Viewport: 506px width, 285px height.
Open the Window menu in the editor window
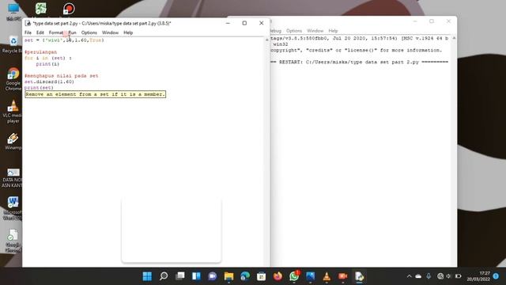tap(110, 32)
